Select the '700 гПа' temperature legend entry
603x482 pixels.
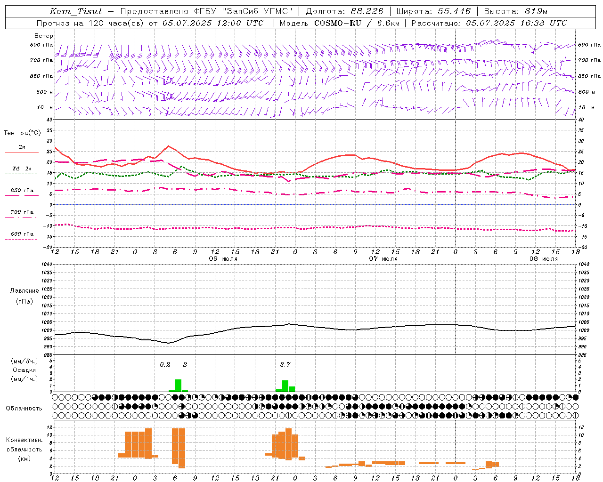[22, 212]
